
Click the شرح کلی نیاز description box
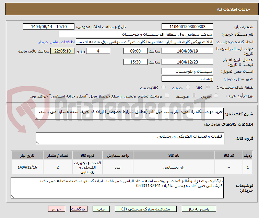click(x=129, y=114)
